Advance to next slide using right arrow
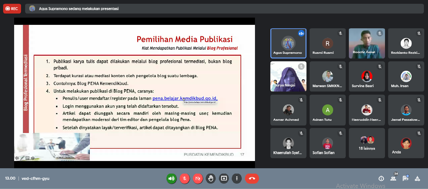 point(33,158)
